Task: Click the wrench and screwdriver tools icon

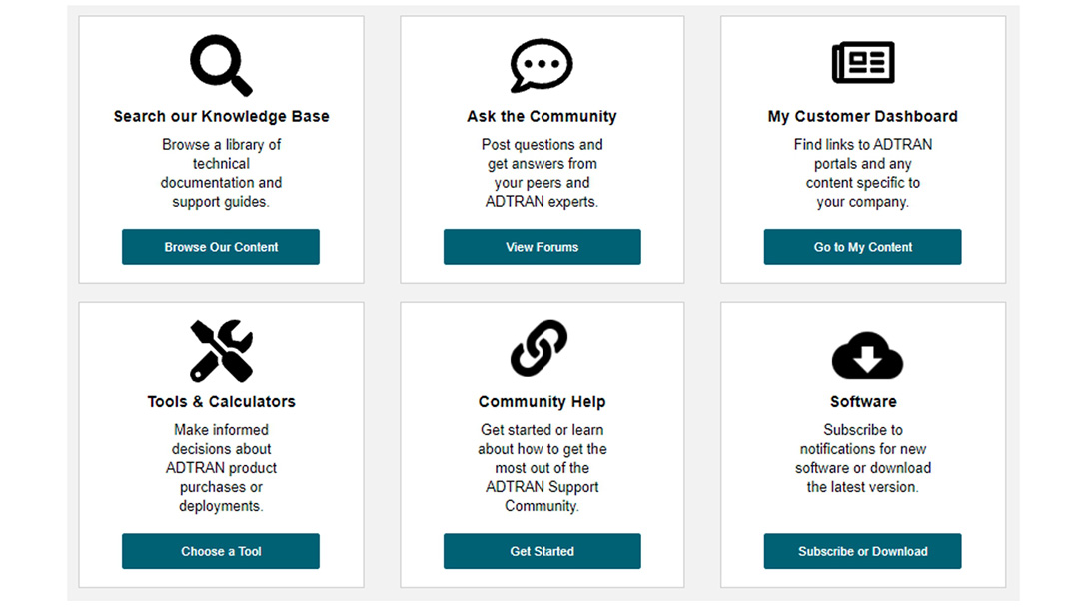Action: pos(221,350)
